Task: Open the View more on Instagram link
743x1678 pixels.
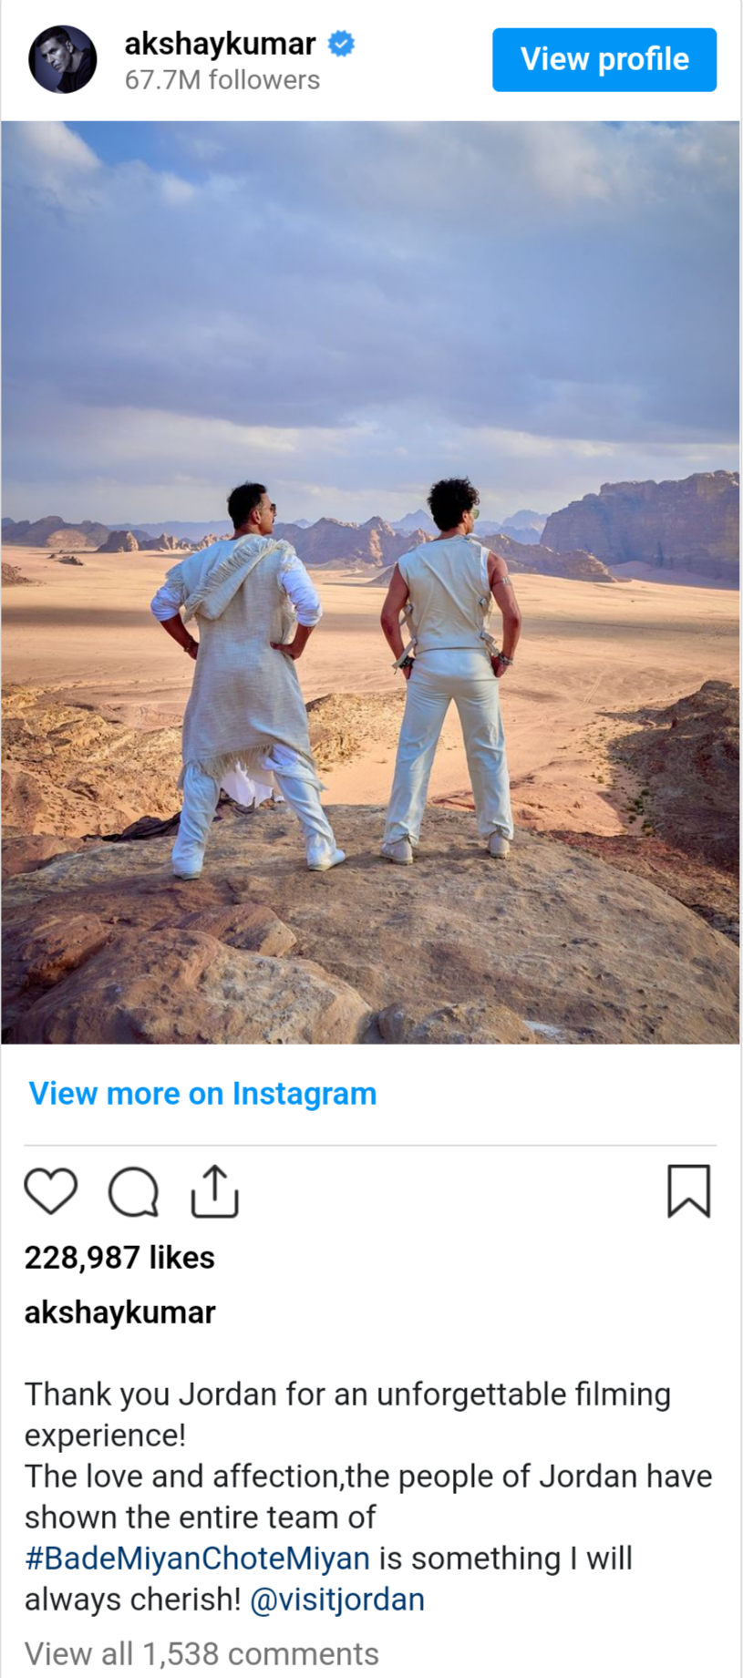Action: (202, 1093)
